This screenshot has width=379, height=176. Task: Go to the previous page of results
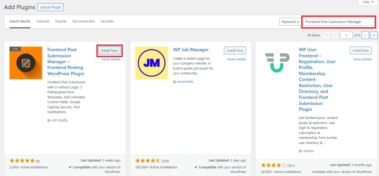(335, 35)
